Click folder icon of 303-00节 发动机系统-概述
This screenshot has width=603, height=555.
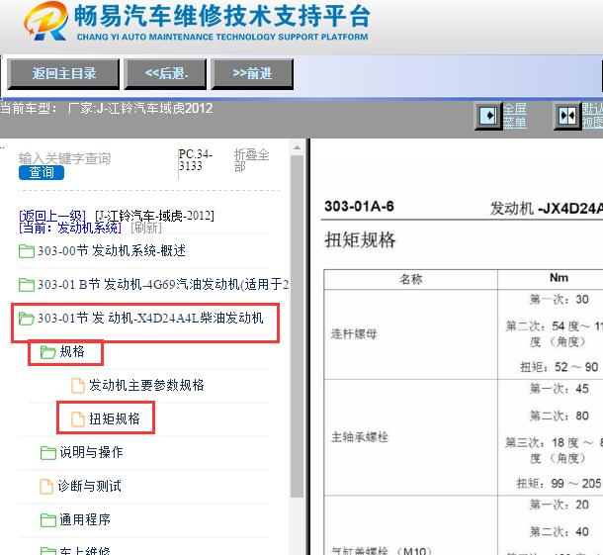tap(26, 251)
